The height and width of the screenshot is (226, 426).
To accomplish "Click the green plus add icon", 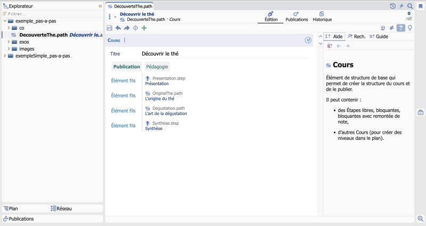I will coord(144,28).
